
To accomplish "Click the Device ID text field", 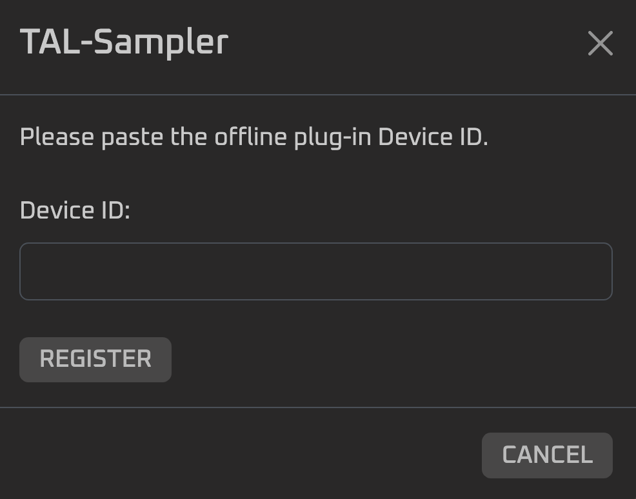I will click(x=315, y=271).
